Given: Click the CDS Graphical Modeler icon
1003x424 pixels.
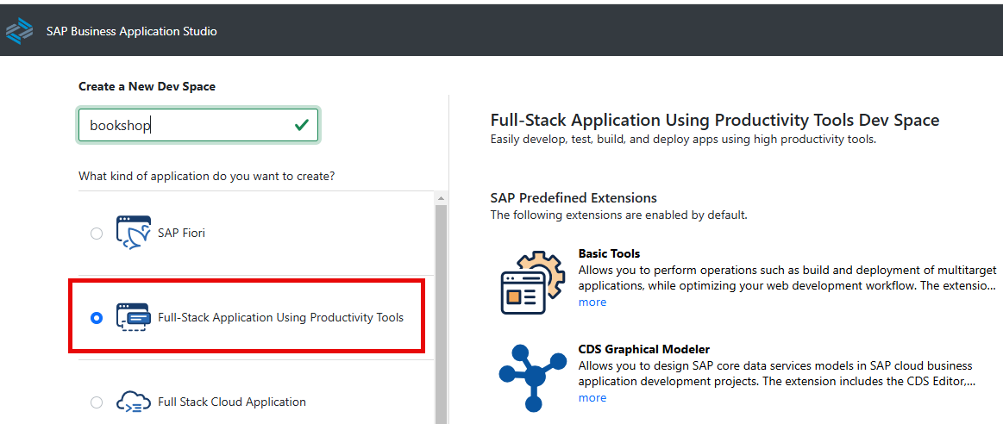Looking at the screenshot, I should (532, 377).
